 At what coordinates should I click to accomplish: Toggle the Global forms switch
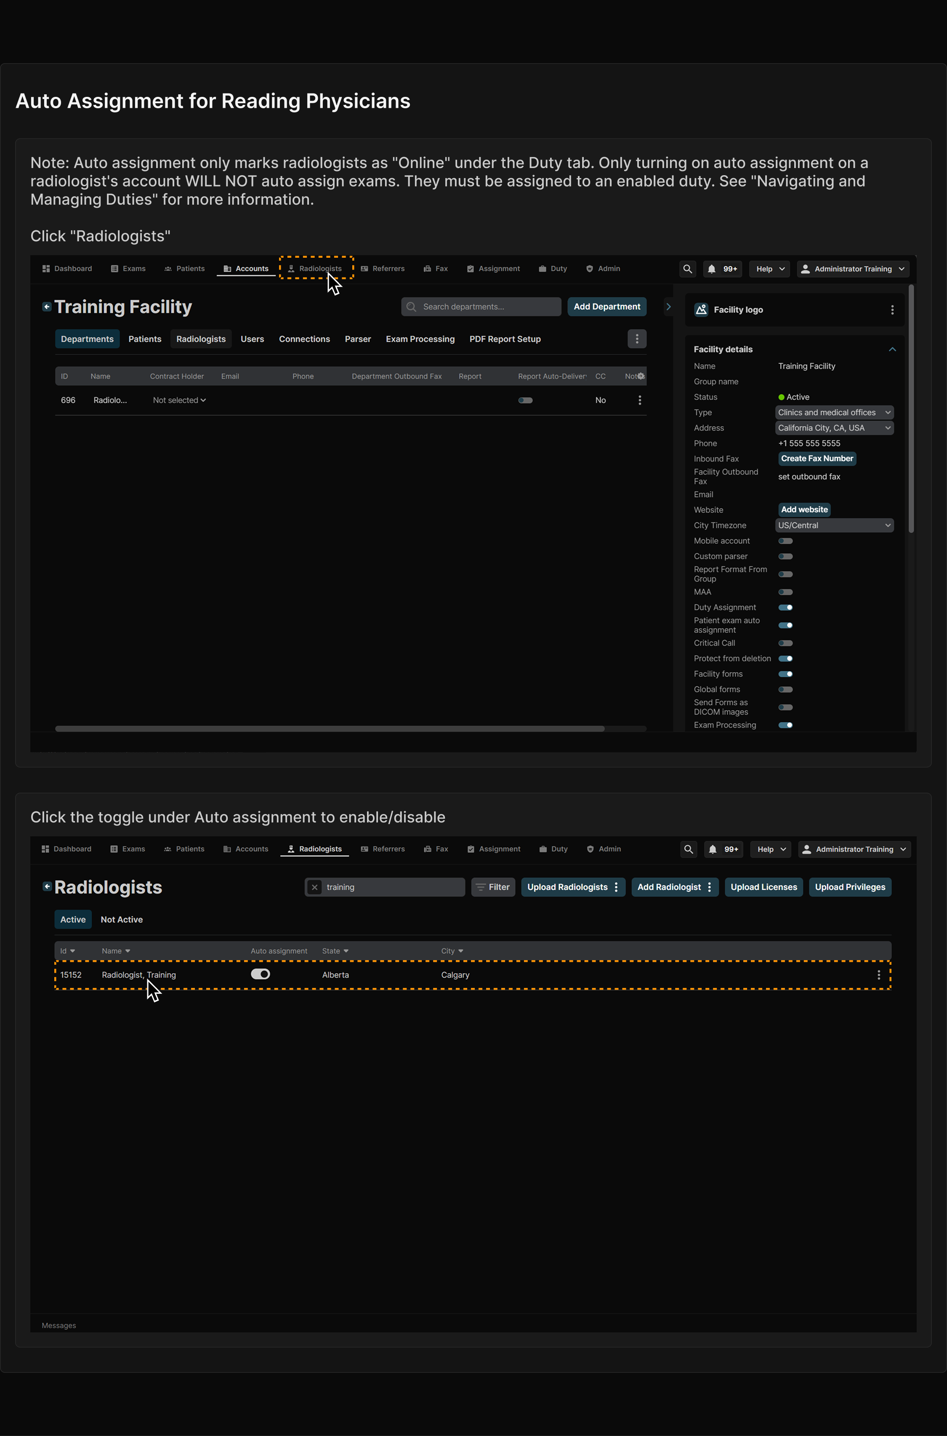tap(785, 689)
